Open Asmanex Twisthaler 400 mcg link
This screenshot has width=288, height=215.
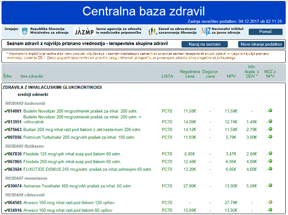(x=77, y=186)
